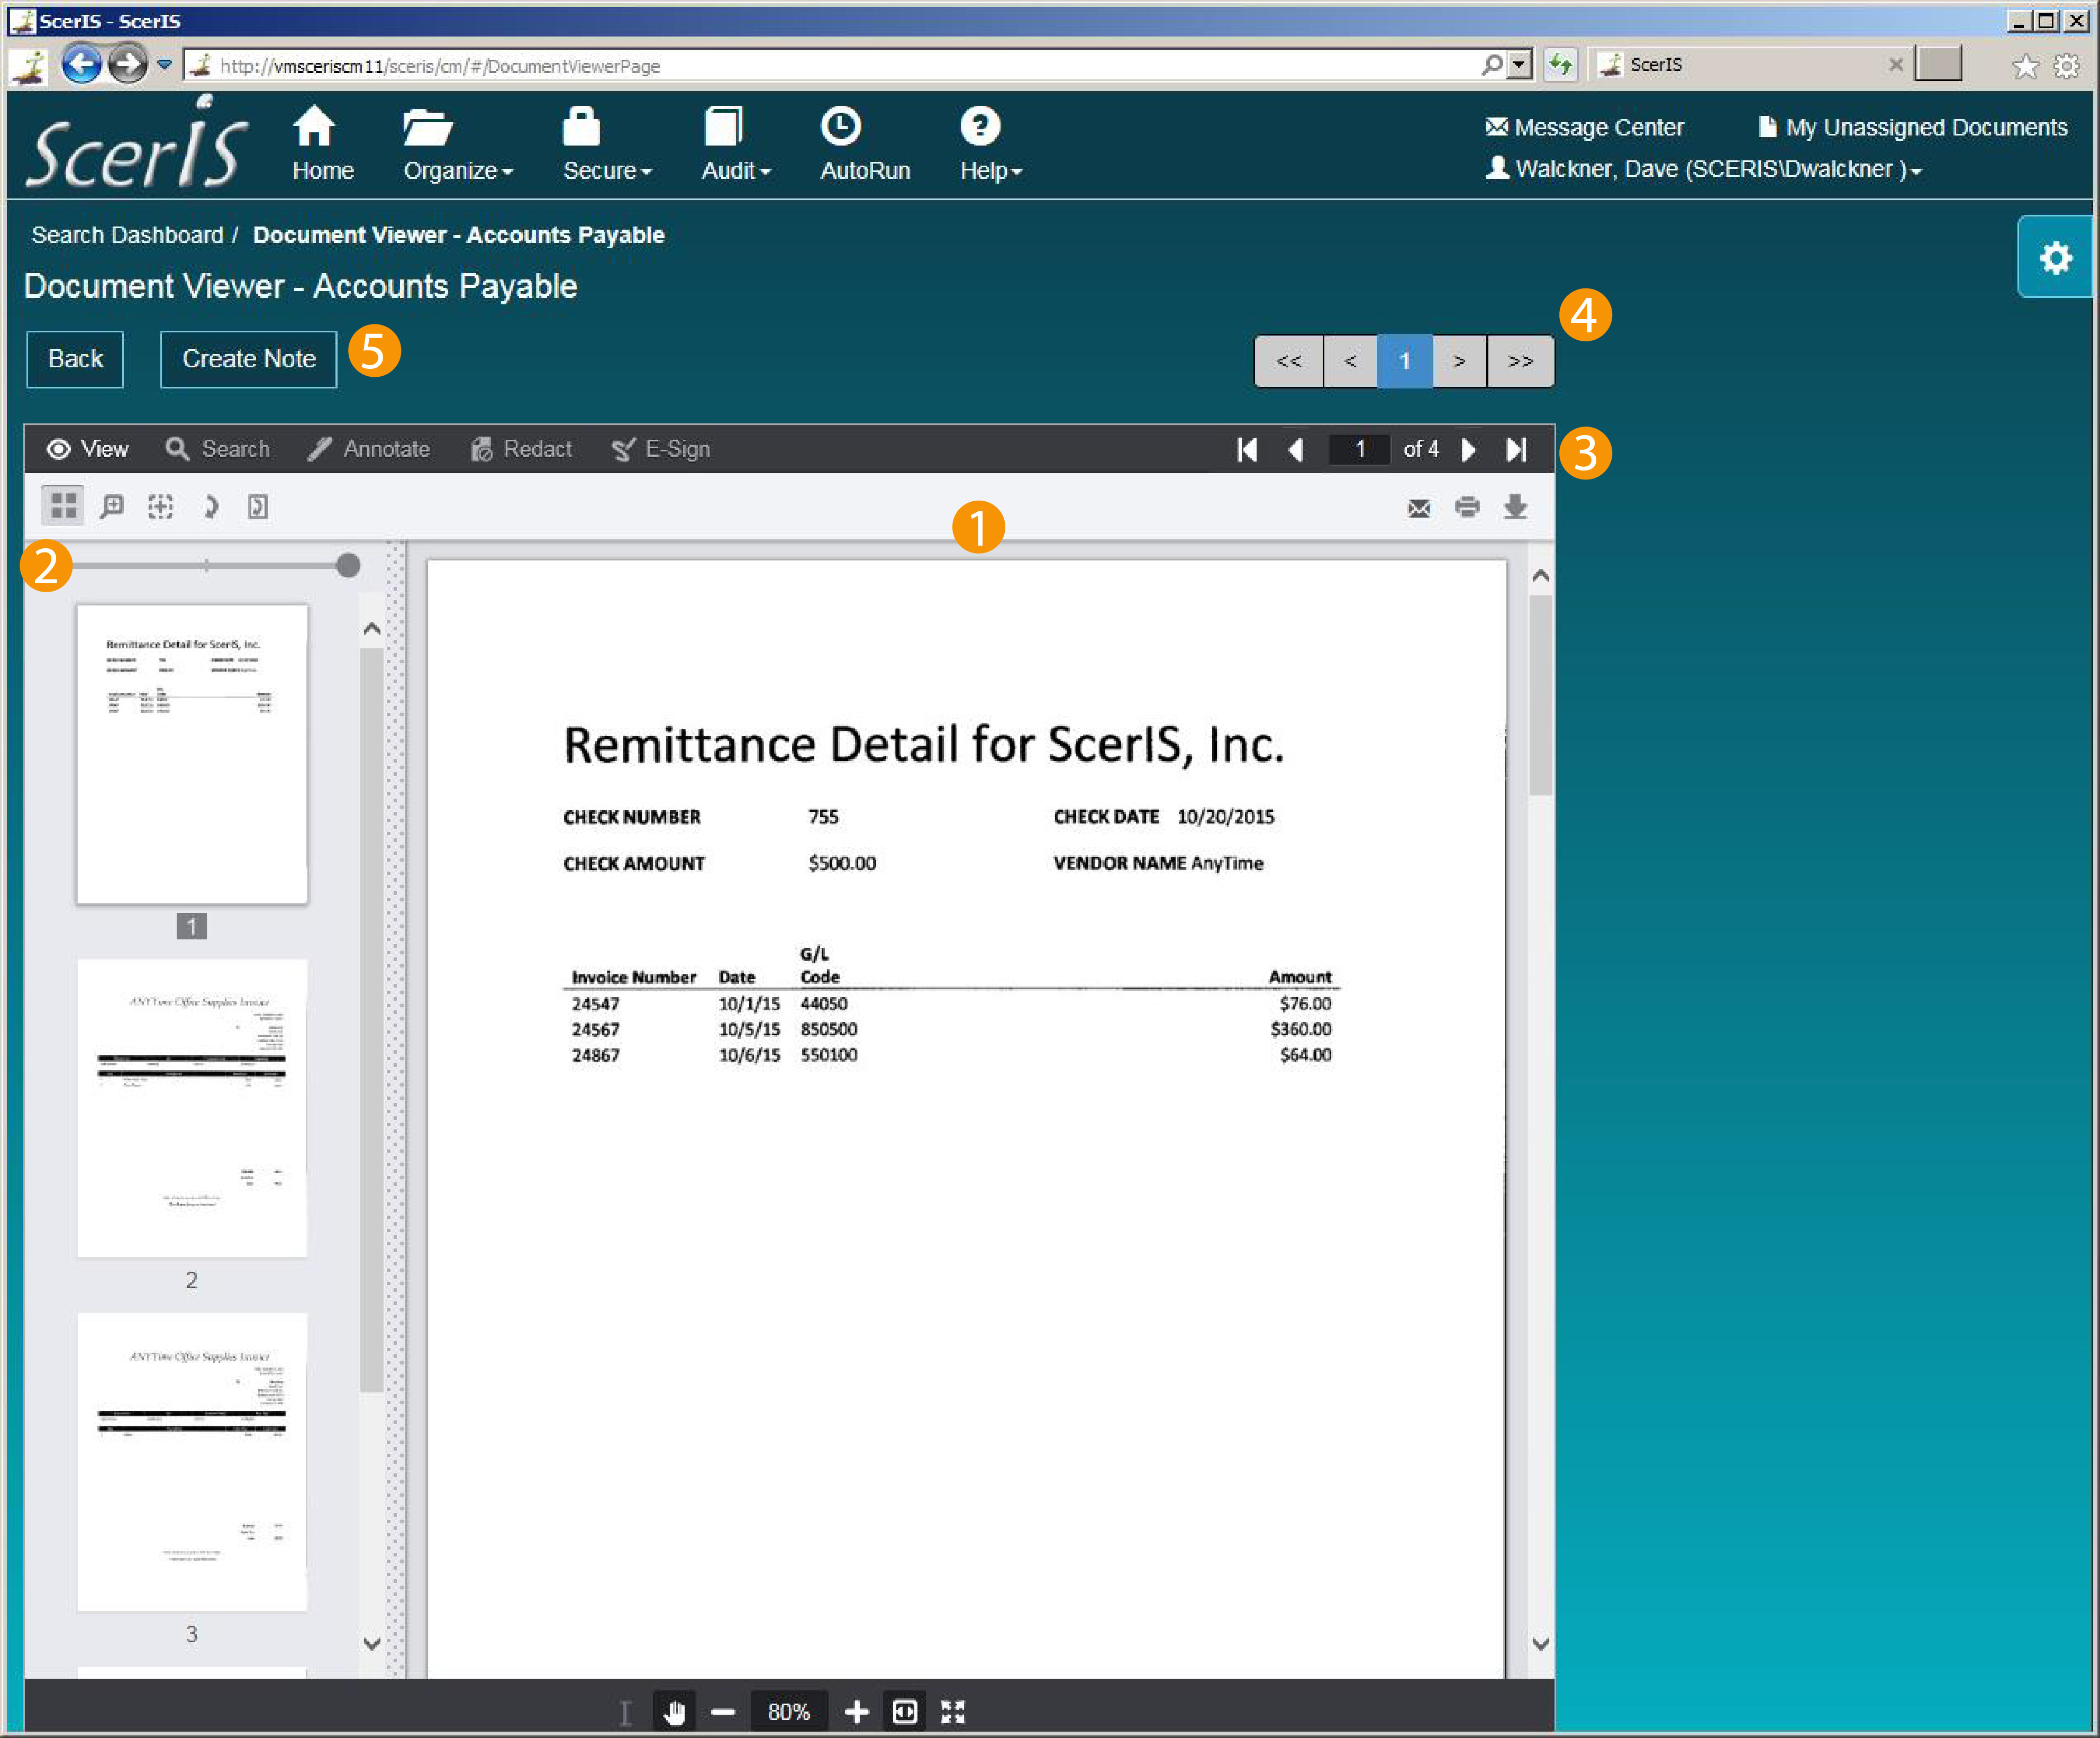Select page 3 thumbnail
This screenshot has width=2100, height=1738.
[192, 1462]
